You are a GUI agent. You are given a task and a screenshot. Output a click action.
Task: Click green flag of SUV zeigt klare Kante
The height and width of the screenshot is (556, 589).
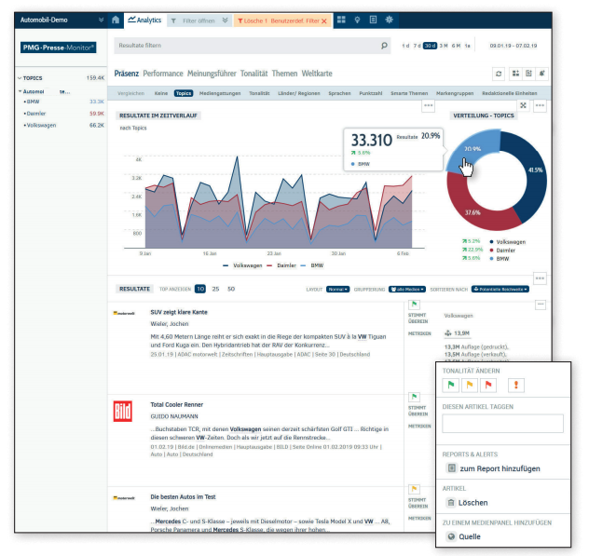[414, 305]
